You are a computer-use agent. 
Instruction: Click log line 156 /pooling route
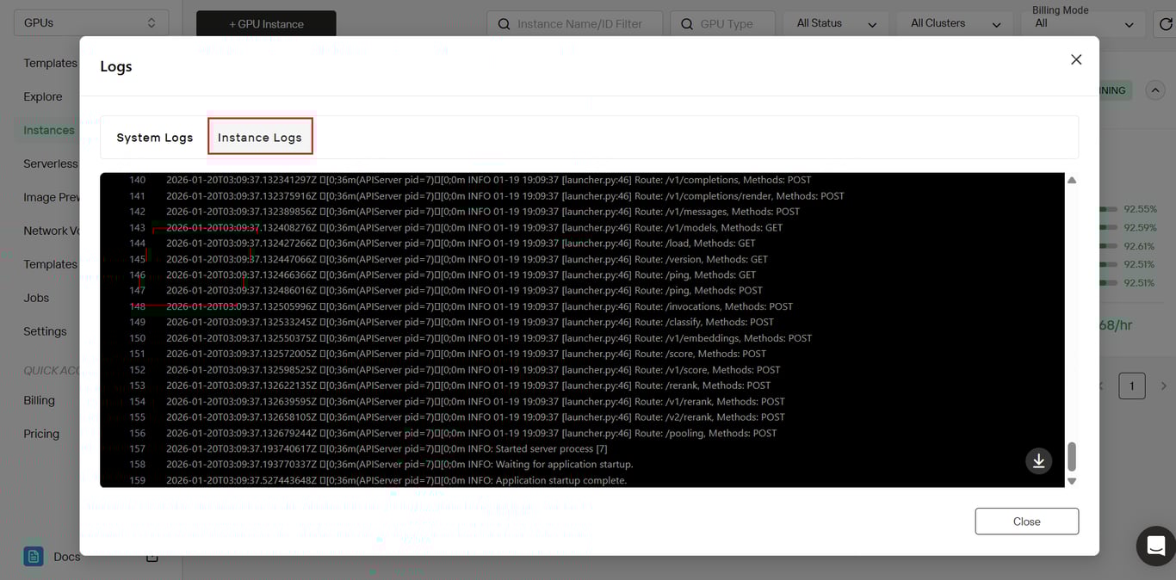point(472,433)
